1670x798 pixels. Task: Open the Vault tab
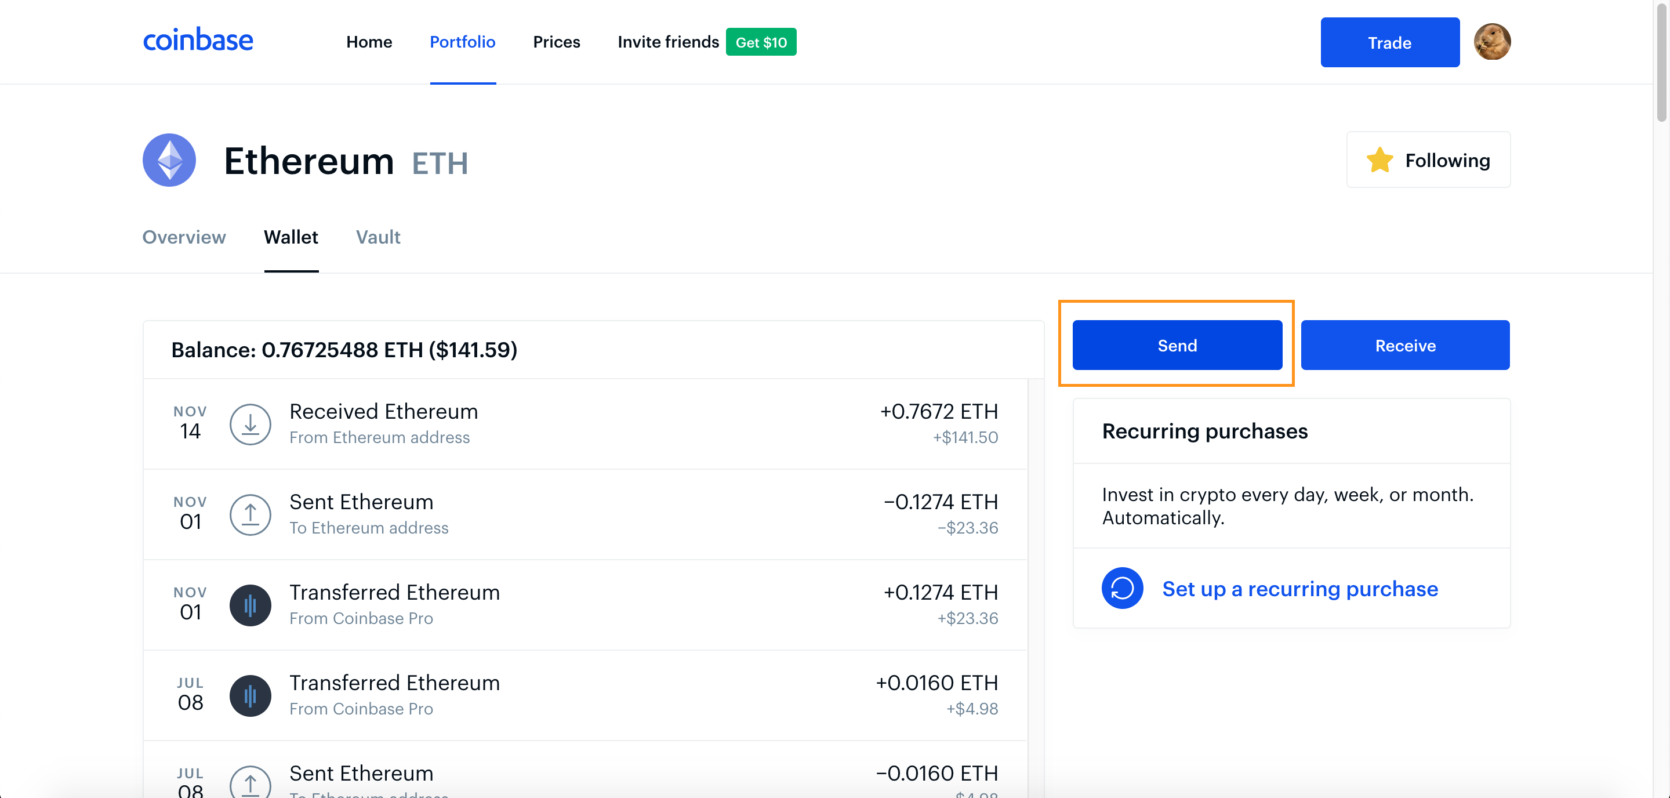(x=378, y=237)
